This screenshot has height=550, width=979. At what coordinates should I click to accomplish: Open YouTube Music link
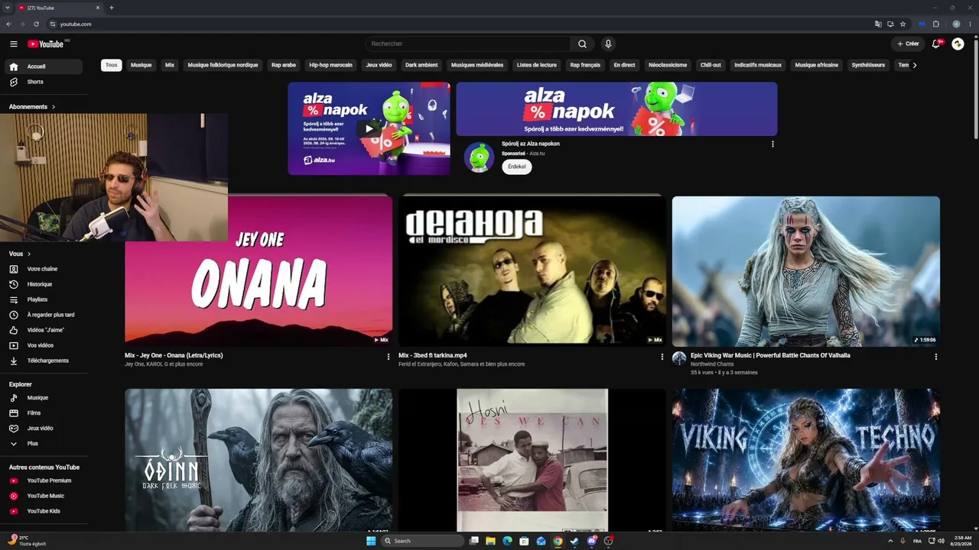point(42,496)
